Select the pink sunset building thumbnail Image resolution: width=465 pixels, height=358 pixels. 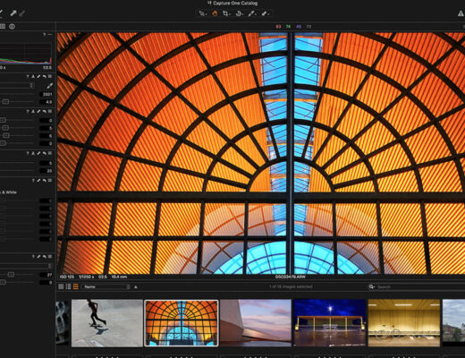coord(256,323)
